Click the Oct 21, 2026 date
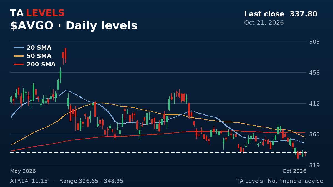Viewport: 333px width, 187px height. point(264,23)
